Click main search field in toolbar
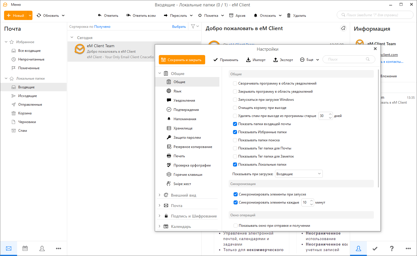Image resolution: width=417 pixels, height=256 pixels. coord(375,15)
